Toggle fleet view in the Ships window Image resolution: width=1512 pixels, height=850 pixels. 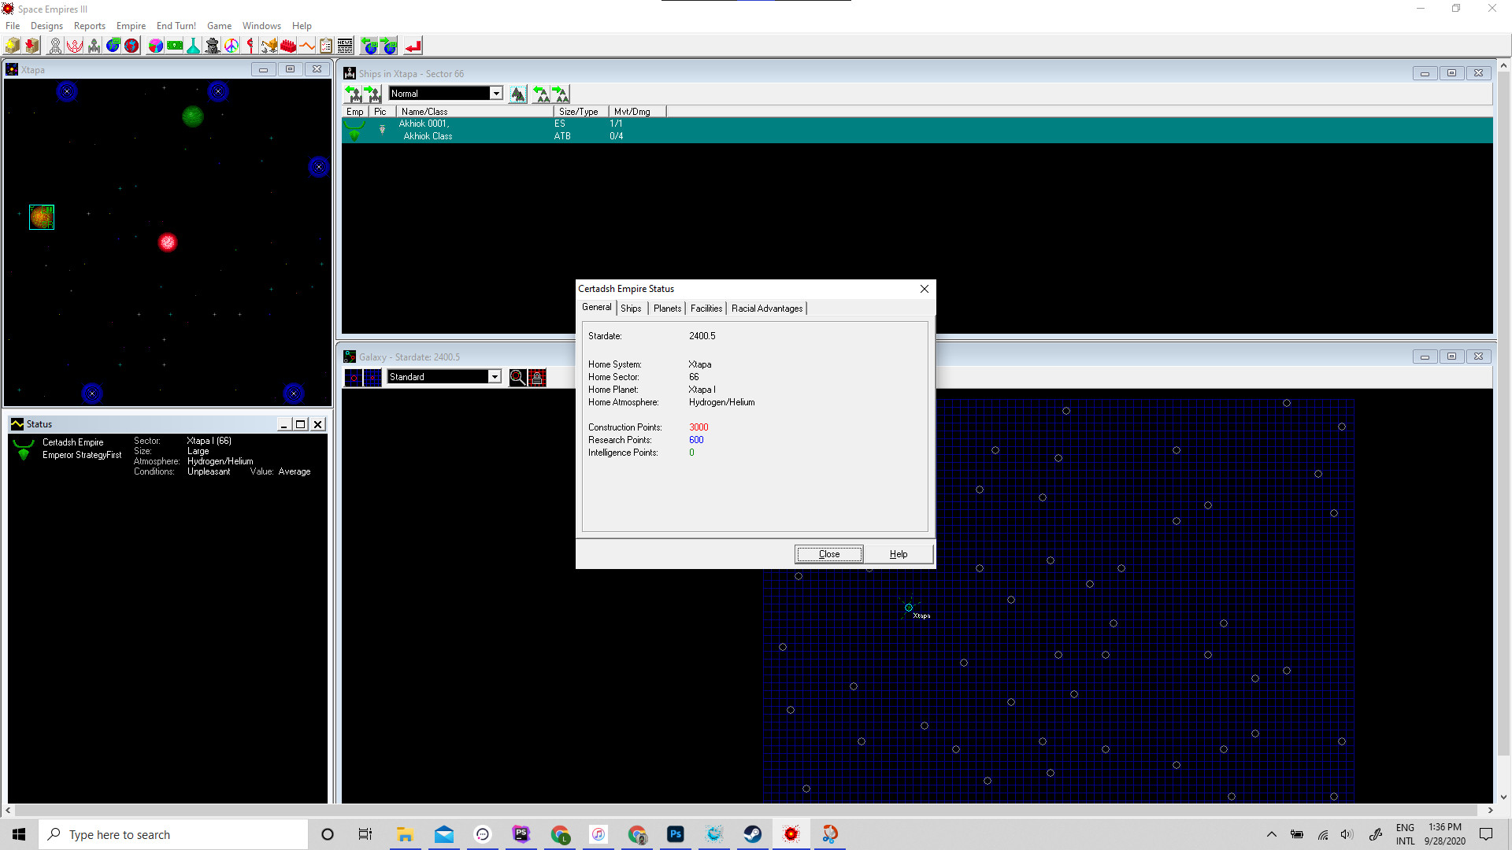click(x=518, y=94)
